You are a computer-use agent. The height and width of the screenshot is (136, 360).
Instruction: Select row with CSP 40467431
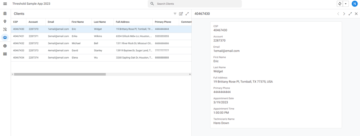pyautogui.click(x=101, y=36)
